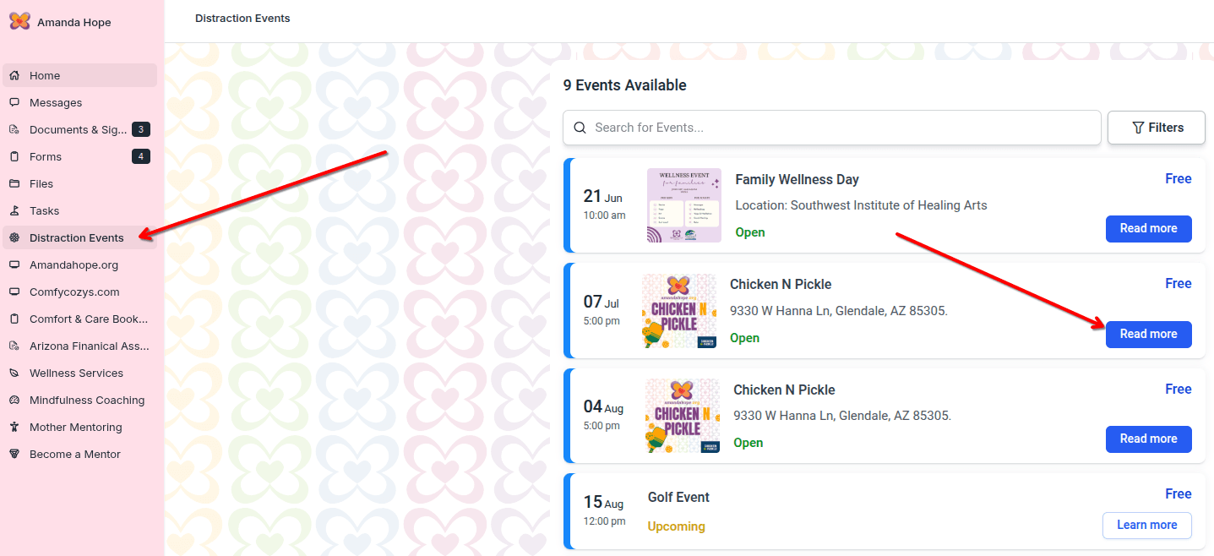1214x556 pixels.
Task: Click the Family Wellness Day event thumbnail
Action: [x=684, y=205]
